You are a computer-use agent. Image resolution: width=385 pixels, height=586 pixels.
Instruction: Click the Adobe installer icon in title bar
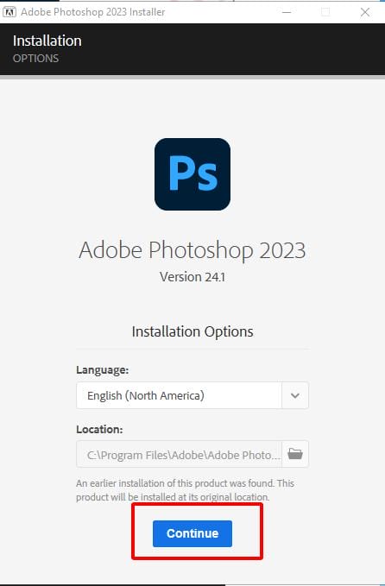9,12
